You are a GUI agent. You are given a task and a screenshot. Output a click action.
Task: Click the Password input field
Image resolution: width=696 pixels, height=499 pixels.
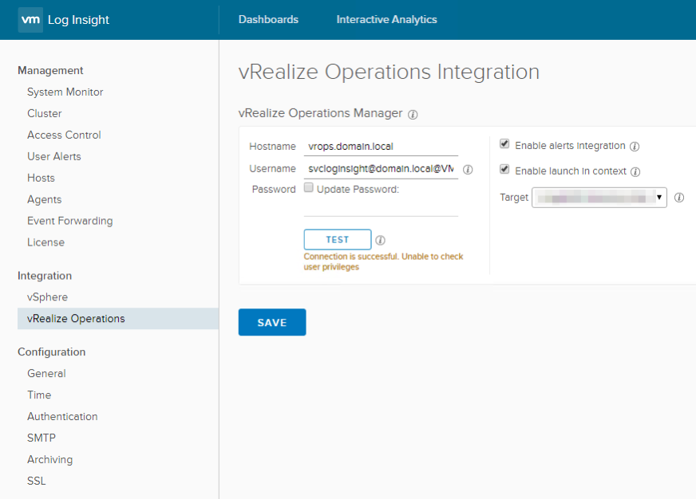tap(381, 207)
